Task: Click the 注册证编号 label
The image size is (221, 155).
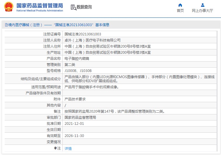Action: click(52, 34)
